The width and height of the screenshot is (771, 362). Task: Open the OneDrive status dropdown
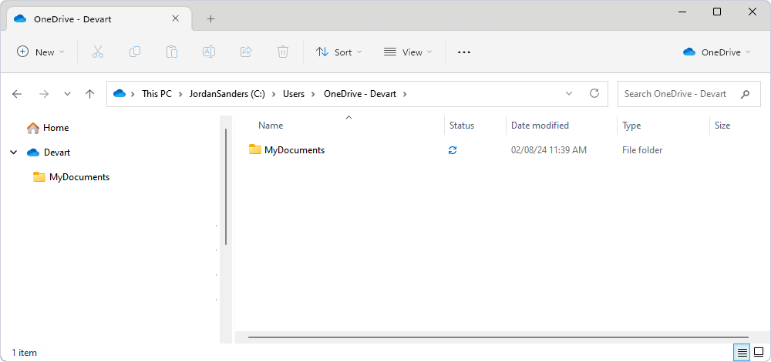tap(717, 52)
